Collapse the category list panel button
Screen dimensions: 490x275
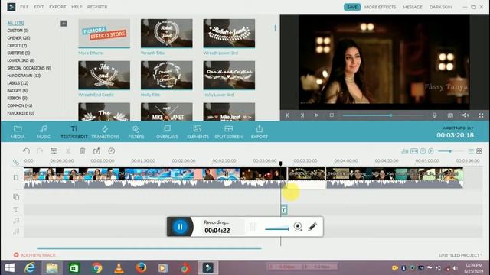64,24
